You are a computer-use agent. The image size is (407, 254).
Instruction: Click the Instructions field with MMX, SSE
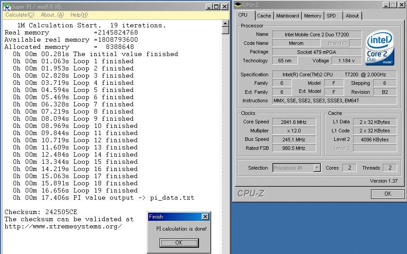click(334, 101)
